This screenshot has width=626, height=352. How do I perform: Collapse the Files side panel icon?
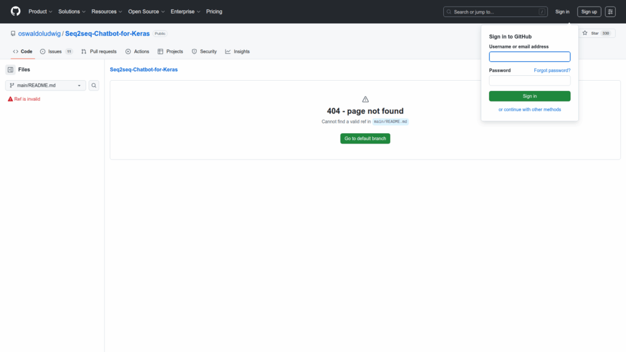point(10,70)
